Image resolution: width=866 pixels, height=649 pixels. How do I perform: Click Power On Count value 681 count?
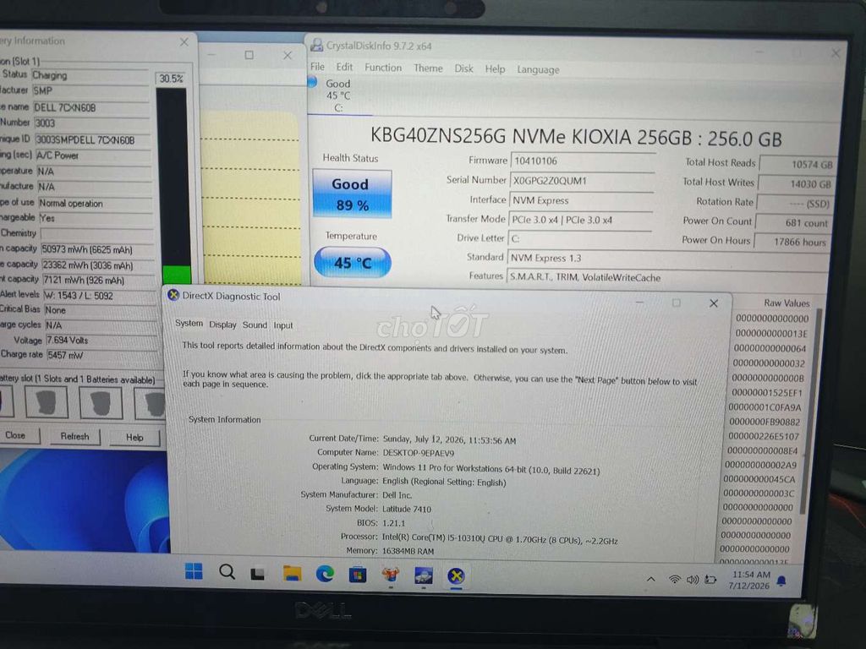793,223
